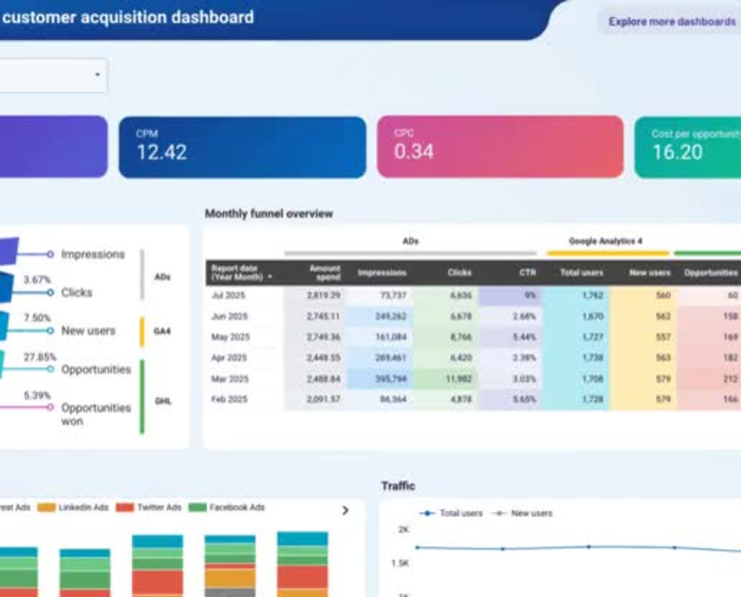Select the May 2025 row label
741x597 pixels.
[230, 337]
